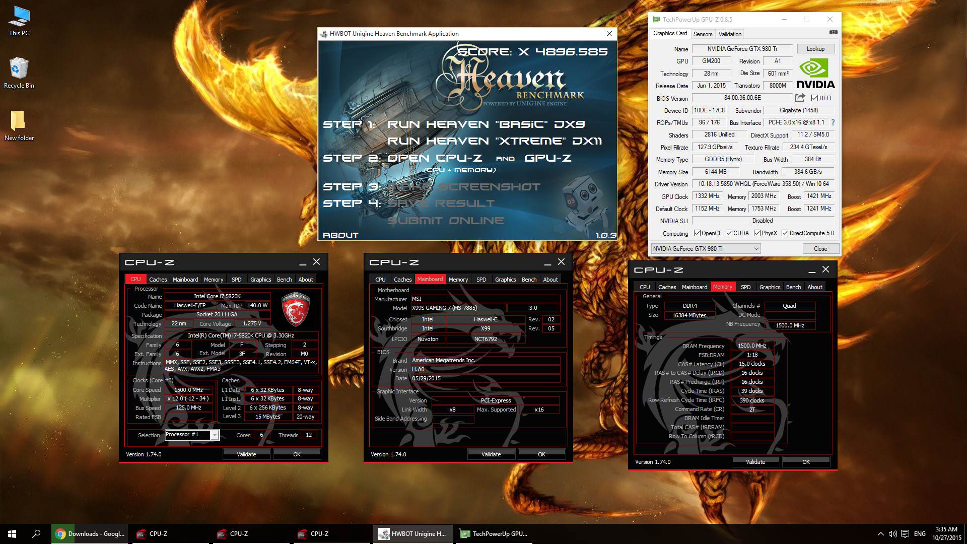
Task: Open the Recycle Bin icon
Action: 19,73
